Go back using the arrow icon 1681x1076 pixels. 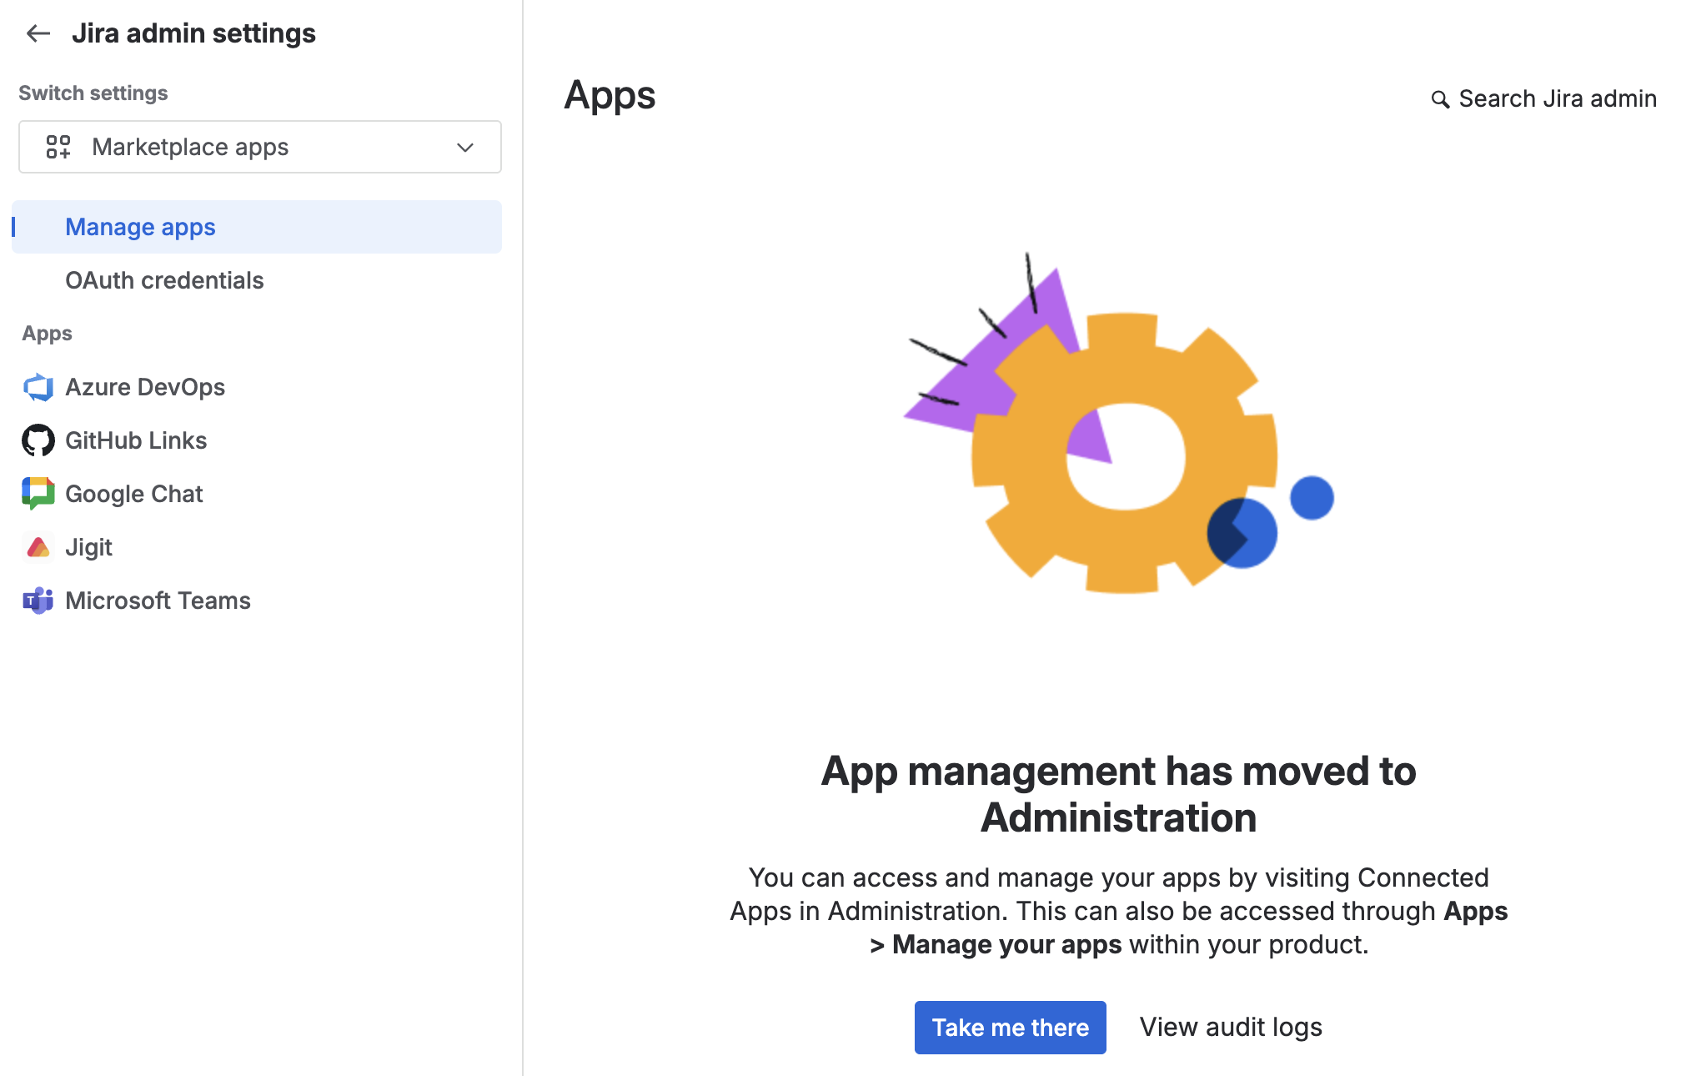click(38, 33)
